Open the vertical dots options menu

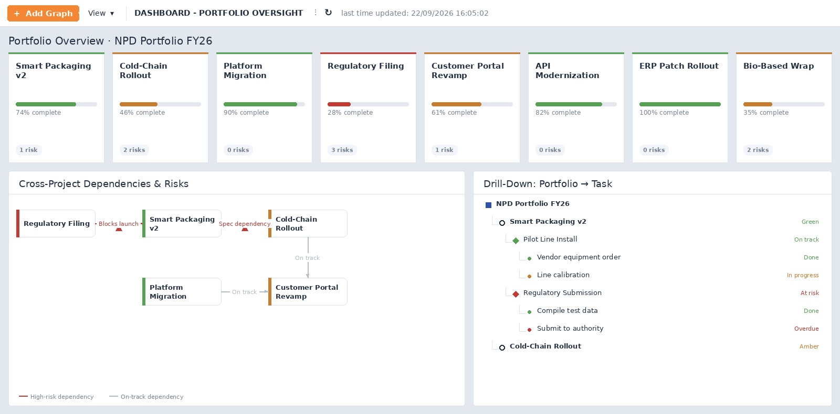point(315,13)
